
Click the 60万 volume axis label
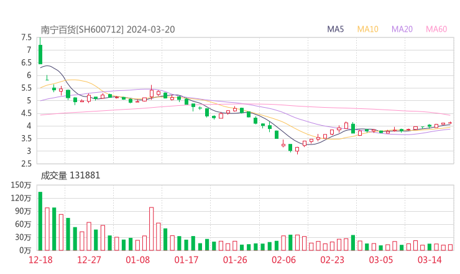coord(23,224)
